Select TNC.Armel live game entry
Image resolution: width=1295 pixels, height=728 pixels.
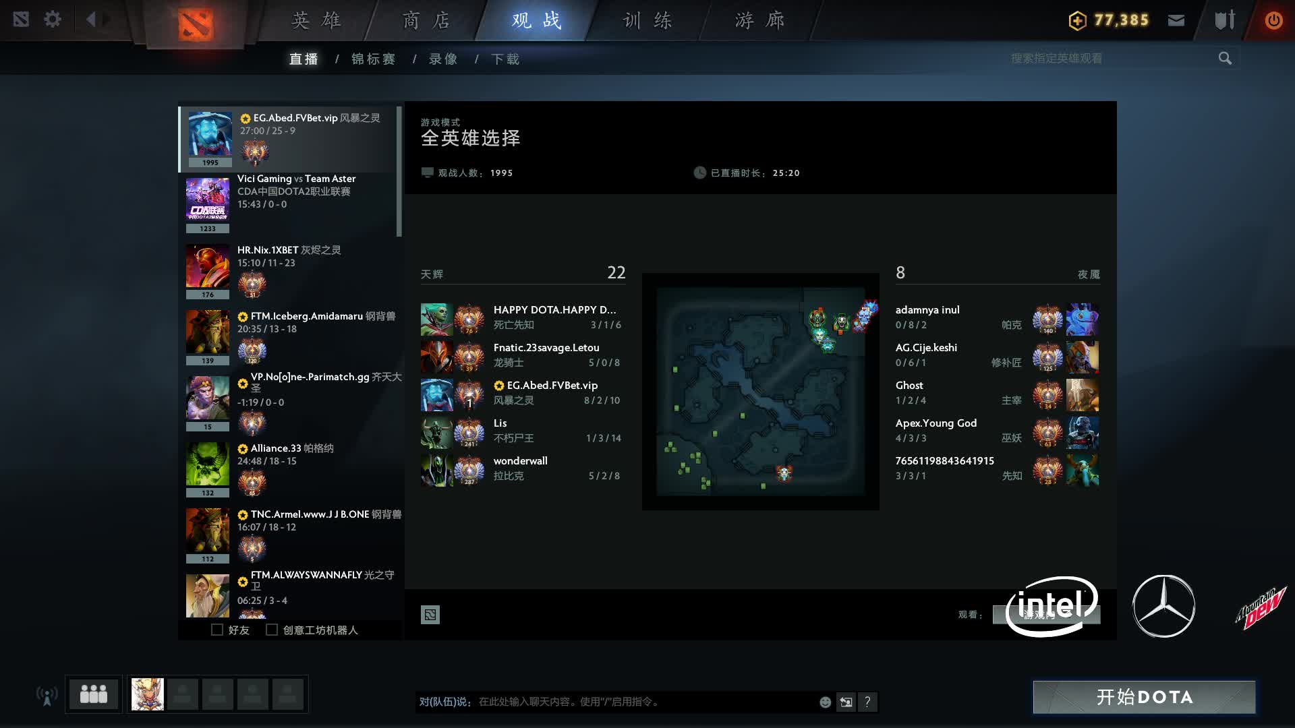289,535
